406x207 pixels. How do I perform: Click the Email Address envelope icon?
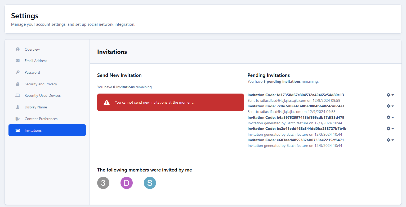coord(17,61)
